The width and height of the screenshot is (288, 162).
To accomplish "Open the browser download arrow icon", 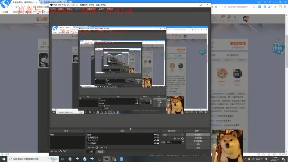I will 285,7.
